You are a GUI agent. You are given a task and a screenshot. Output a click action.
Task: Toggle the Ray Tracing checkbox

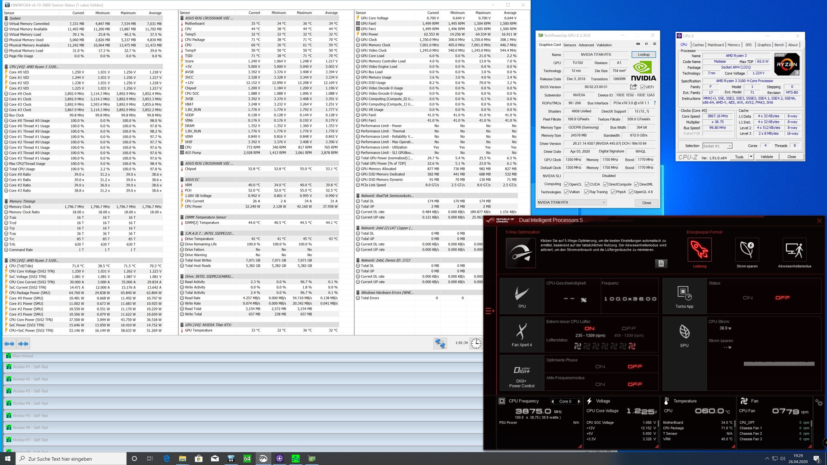click(x=586, y=192)
